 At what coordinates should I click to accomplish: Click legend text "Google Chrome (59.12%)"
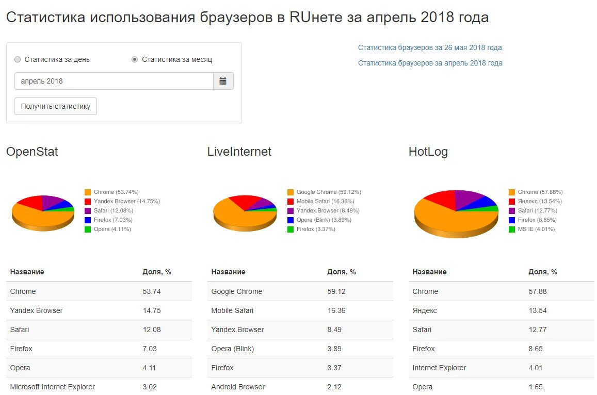click(x=329, y=192)
